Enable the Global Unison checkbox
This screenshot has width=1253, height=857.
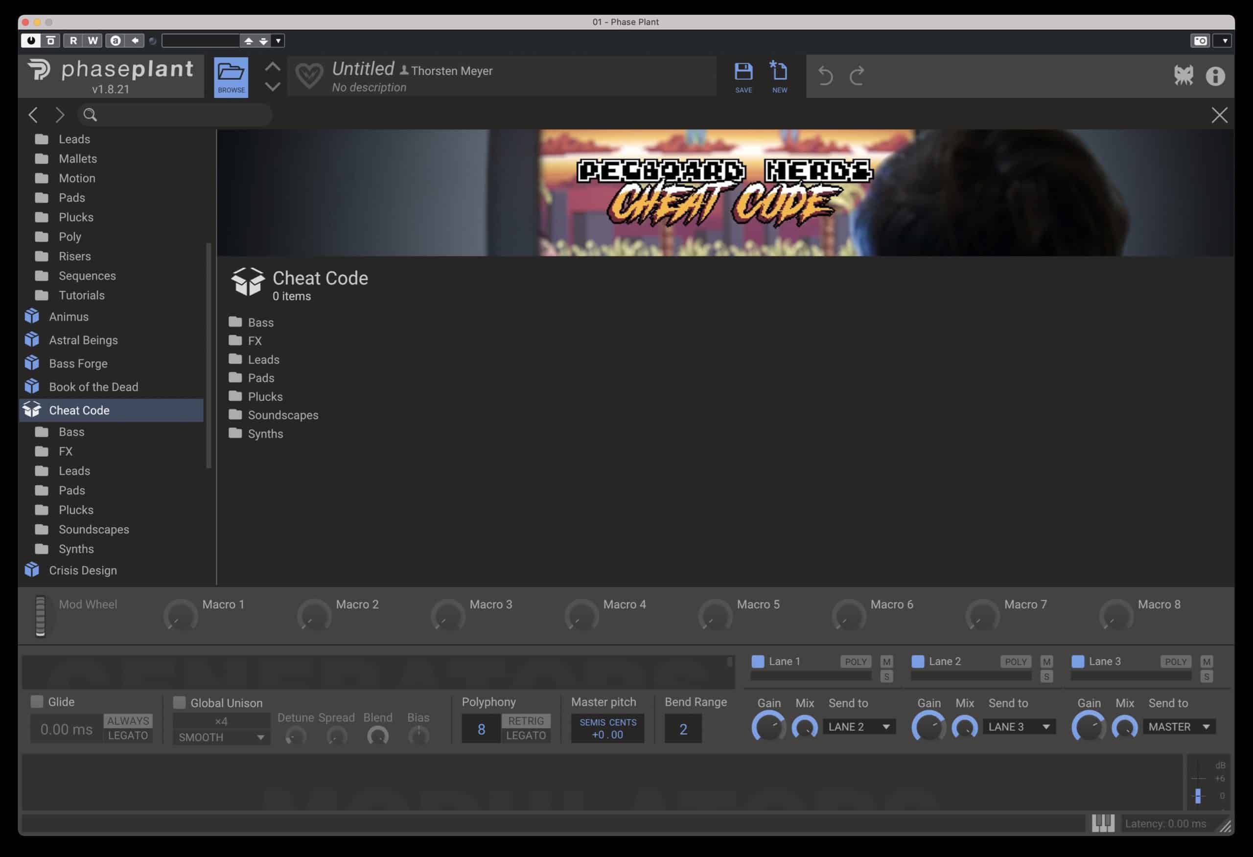179,702
